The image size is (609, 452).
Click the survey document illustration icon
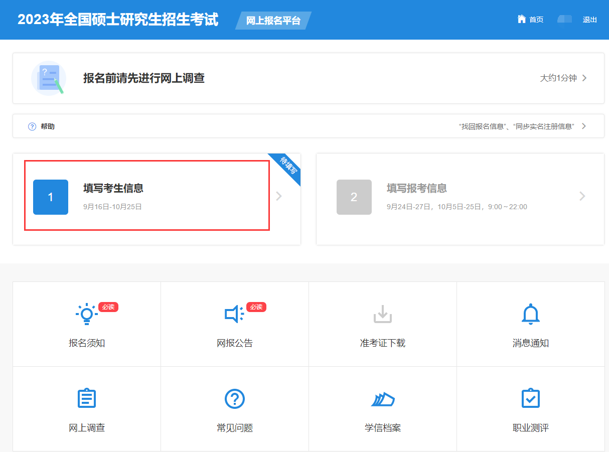49,79
